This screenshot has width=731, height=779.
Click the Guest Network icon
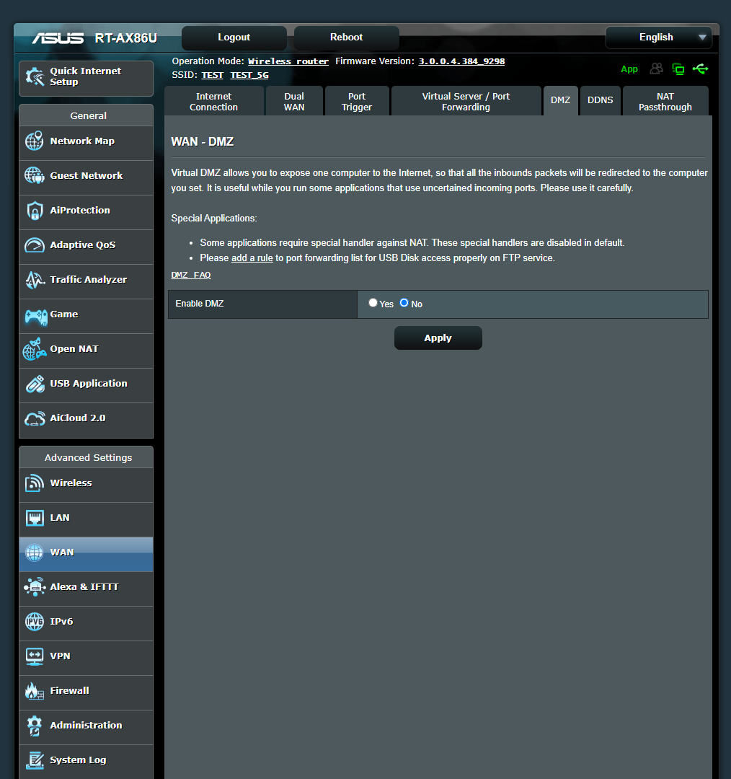(35, 175)
